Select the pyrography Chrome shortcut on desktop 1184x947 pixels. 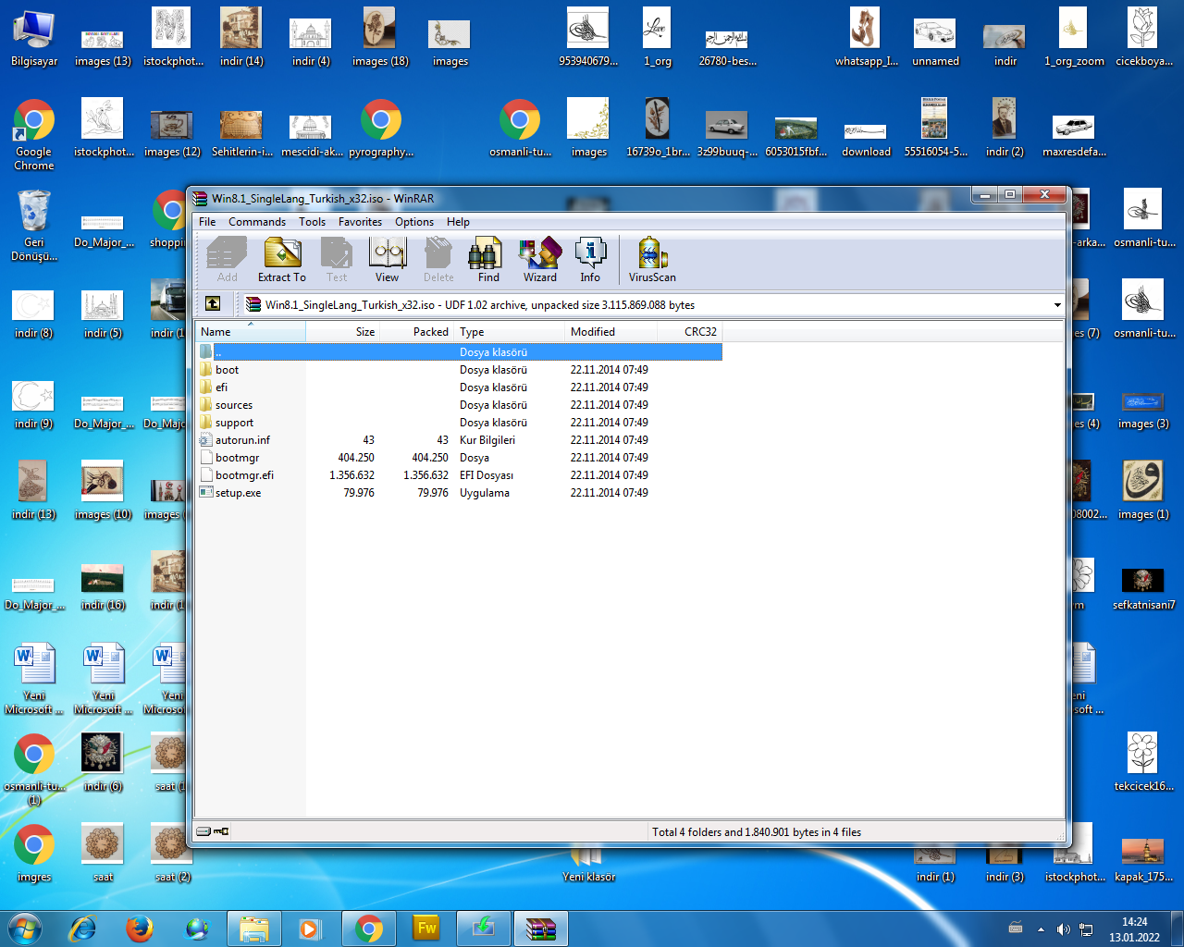(381, 129)
